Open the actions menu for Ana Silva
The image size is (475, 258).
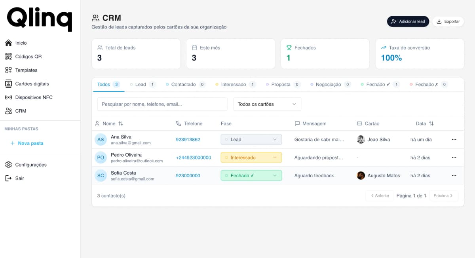[454, 140]
